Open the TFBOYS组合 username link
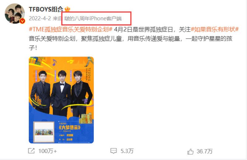The height and width of the screenshot is (160, 247). point(46,9)
